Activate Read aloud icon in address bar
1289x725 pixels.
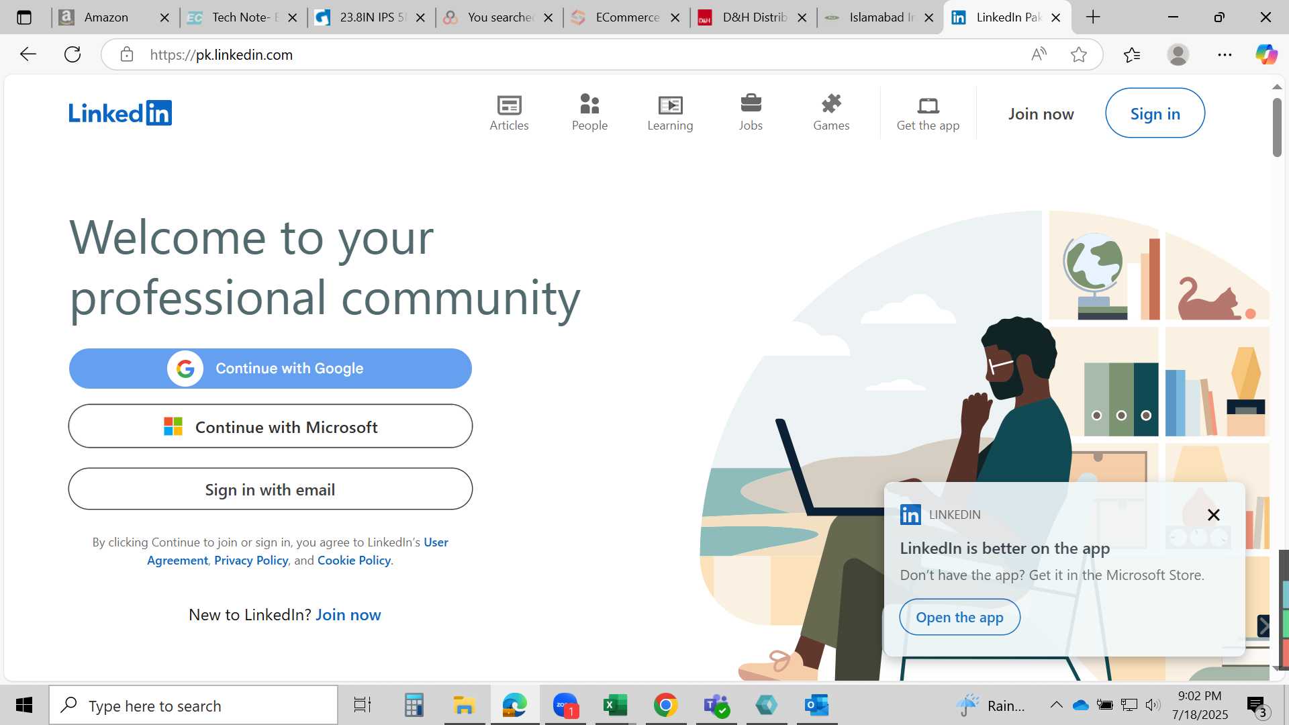(1039, 54)
